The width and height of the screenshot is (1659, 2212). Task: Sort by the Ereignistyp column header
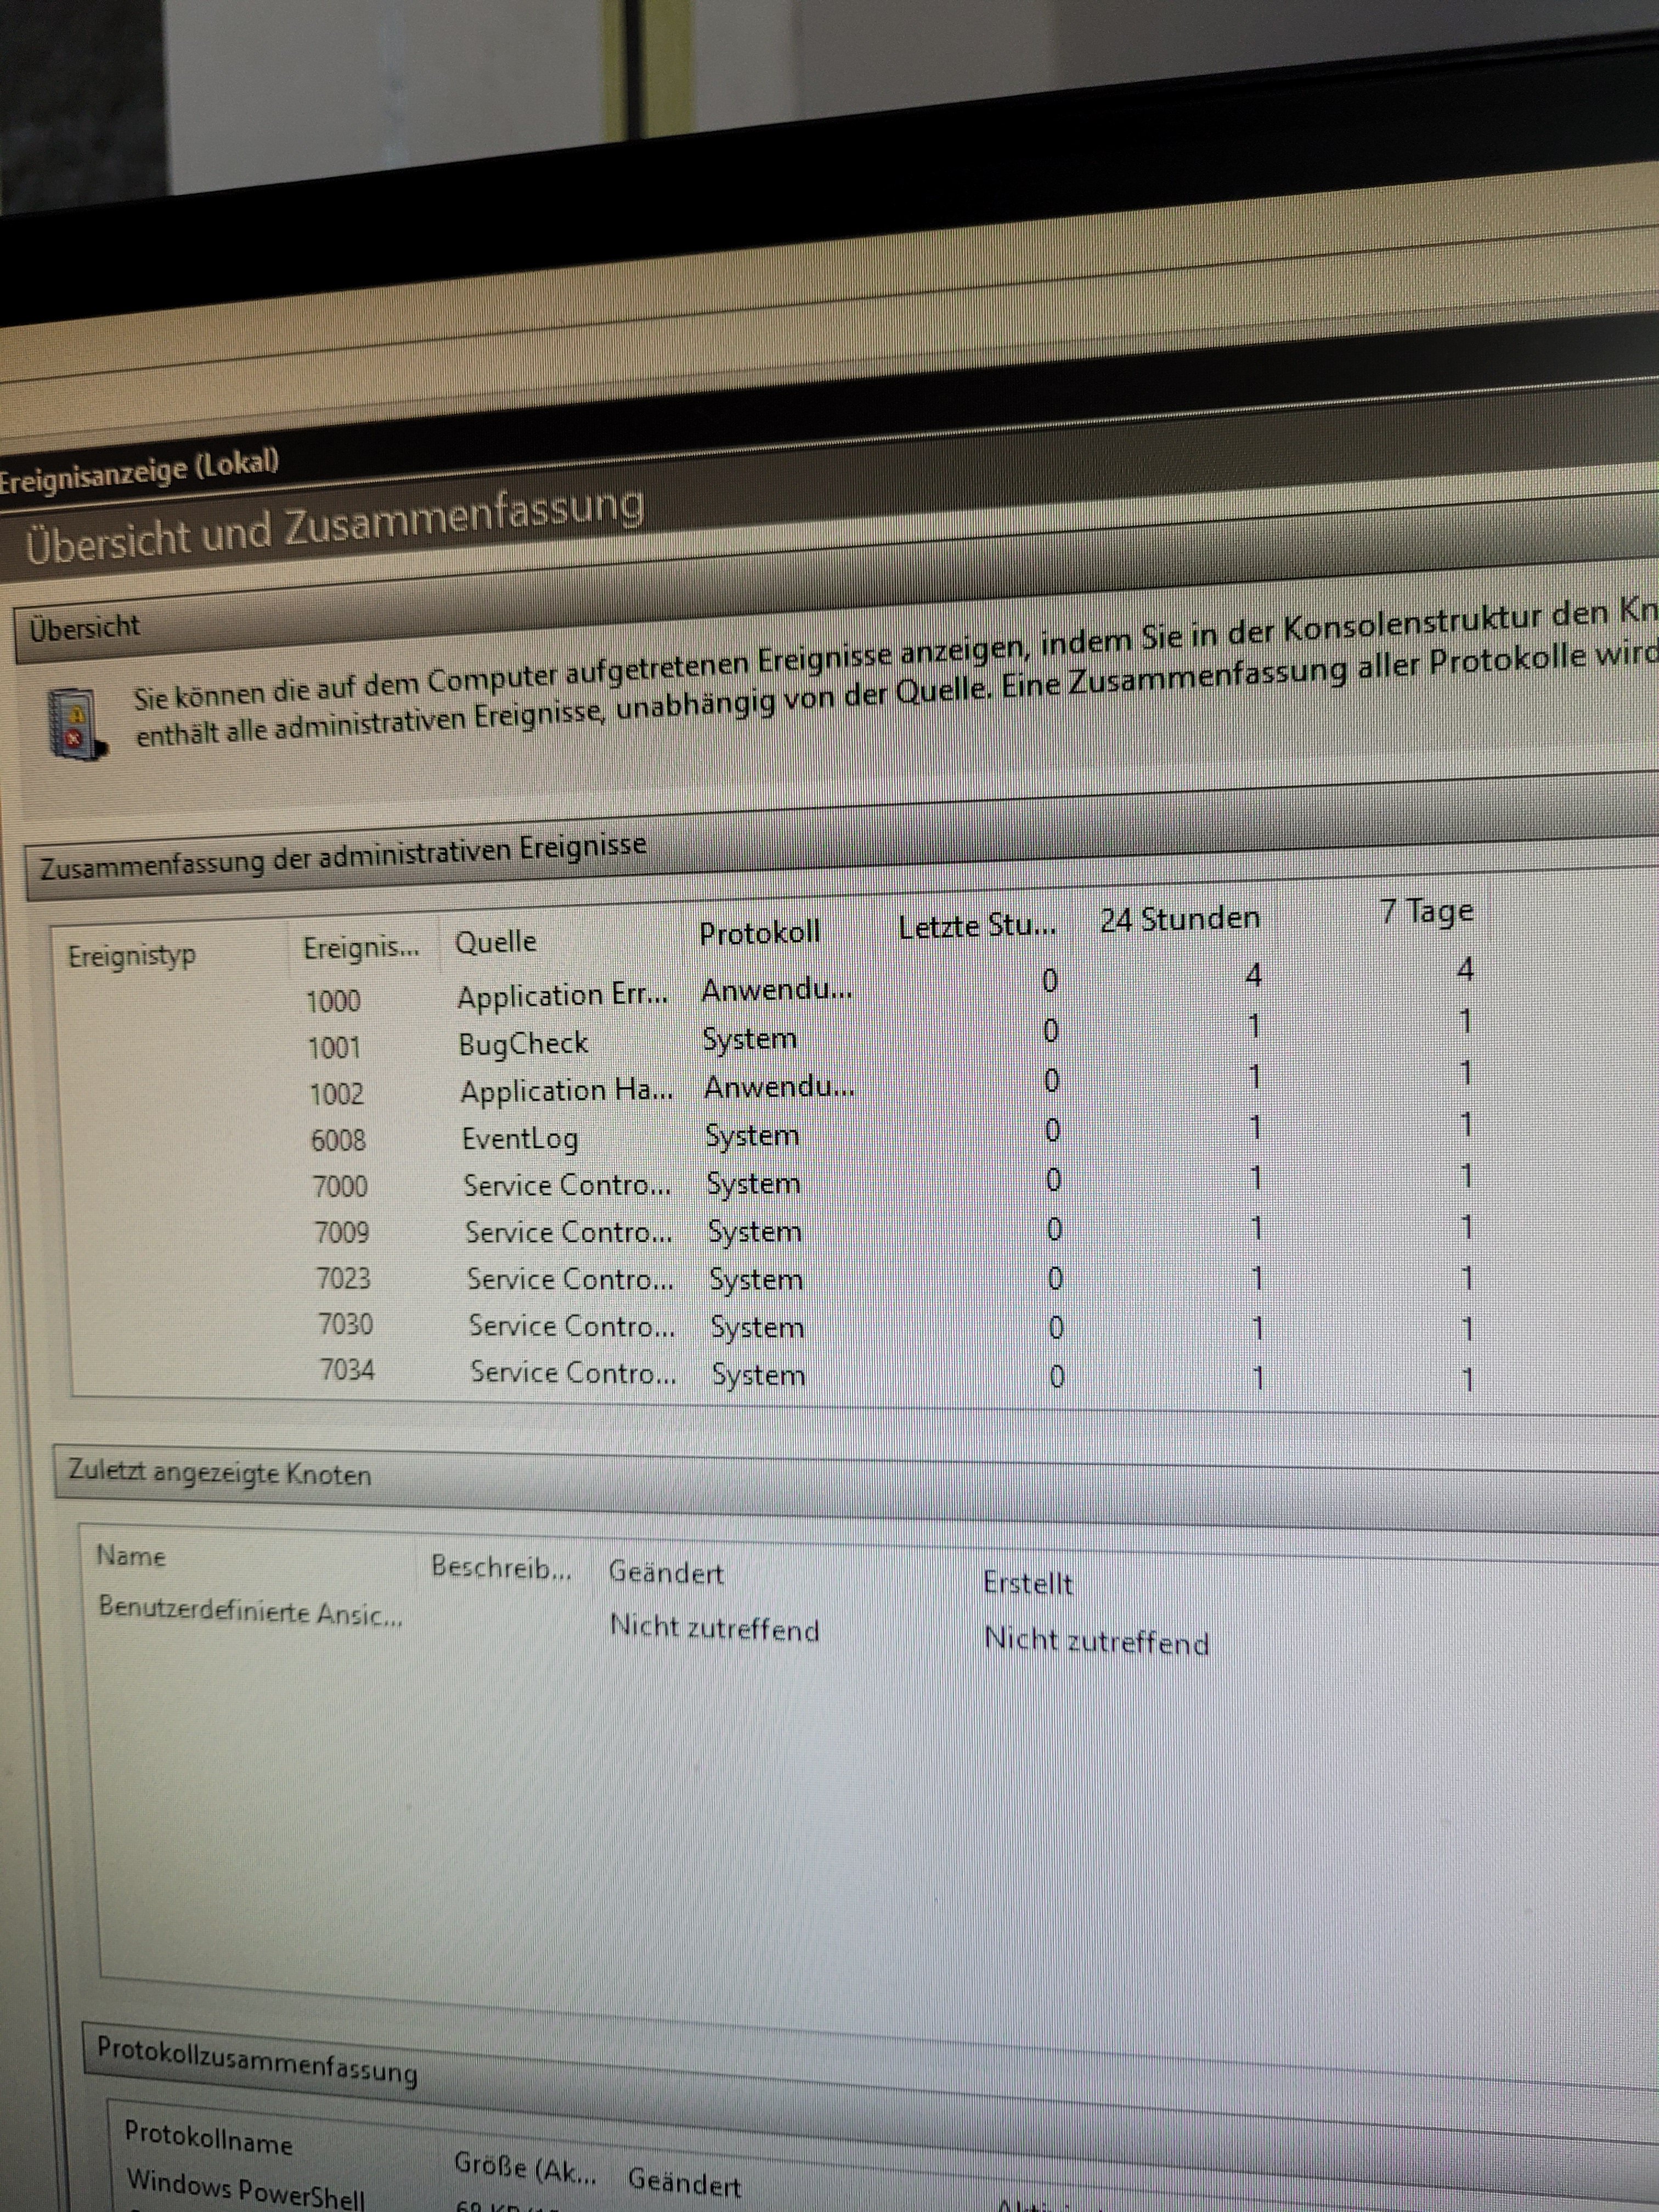(x=131, y=956)
